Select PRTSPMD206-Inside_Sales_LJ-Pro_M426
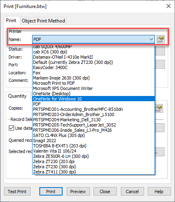The width and height of the screenshot is (175, 202). (x=94, y=130)
